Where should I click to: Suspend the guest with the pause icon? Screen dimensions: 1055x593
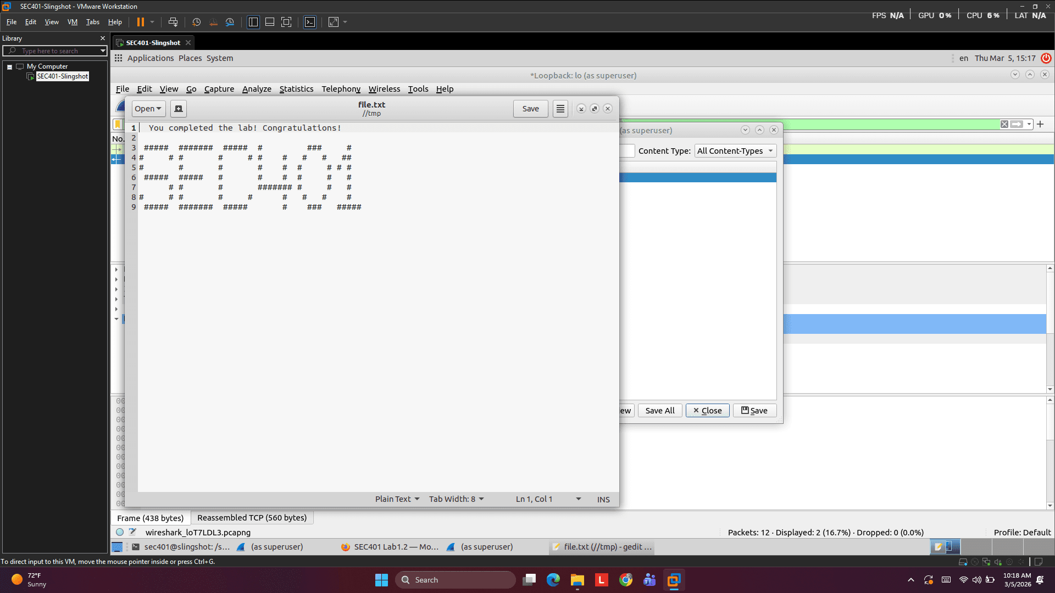(141, 22)
